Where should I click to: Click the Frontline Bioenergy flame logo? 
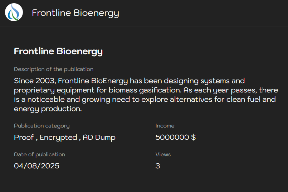click(x=14, y=13)
